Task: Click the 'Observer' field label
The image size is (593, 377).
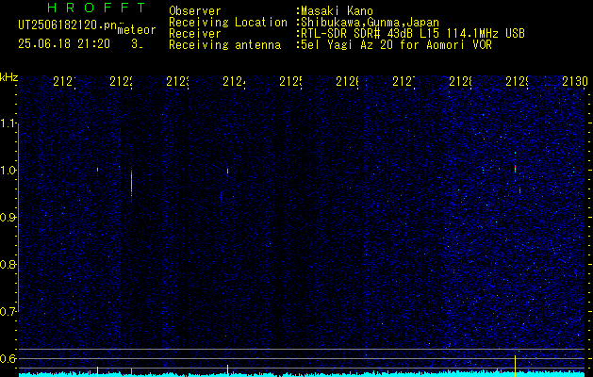Action: pyautogui.click(x=195, y=11)
